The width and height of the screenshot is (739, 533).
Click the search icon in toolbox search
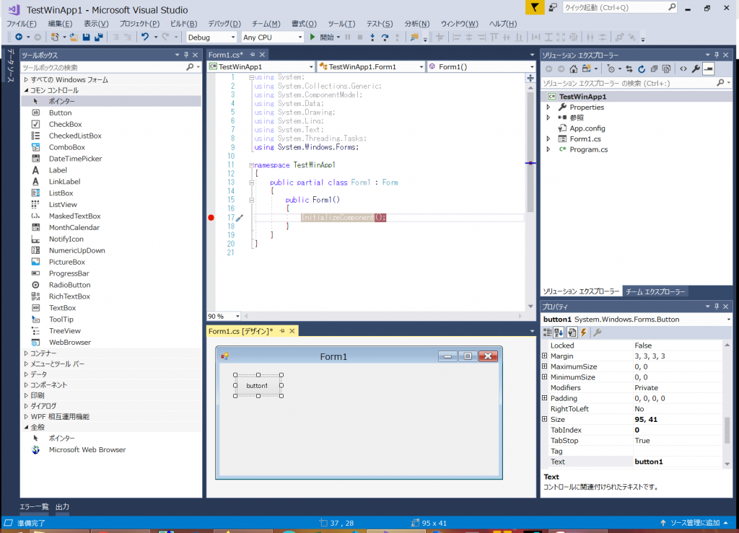pyautogui.click(x=190, y=67)
